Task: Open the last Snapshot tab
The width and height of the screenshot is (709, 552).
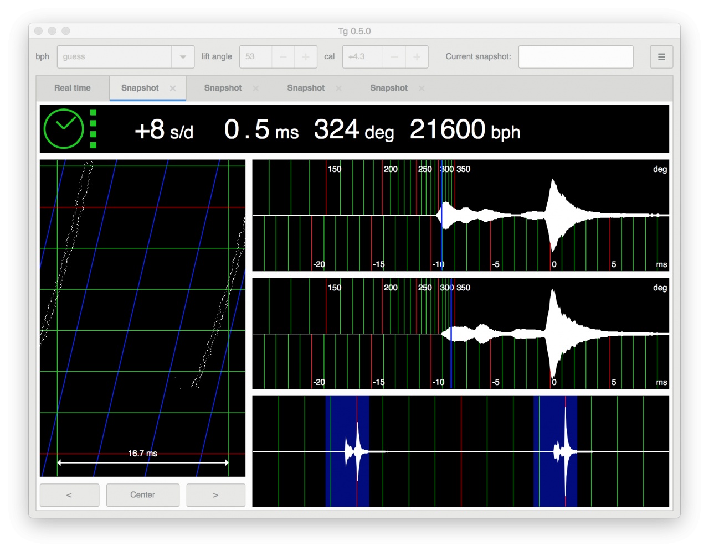Action: coord(388,88)
